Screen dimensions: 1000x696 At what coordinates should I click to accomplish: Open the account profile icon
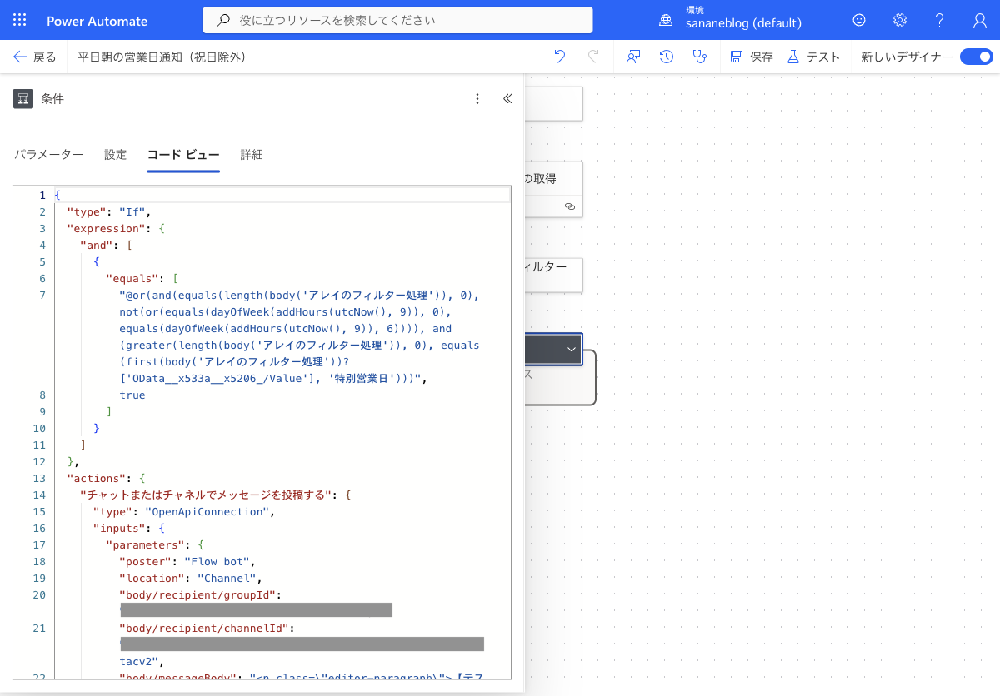pyautogui.click(x=980, y=20)
